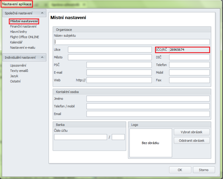
Task: Go to Flight Office ONLINE settings
Action: [25, 37]
